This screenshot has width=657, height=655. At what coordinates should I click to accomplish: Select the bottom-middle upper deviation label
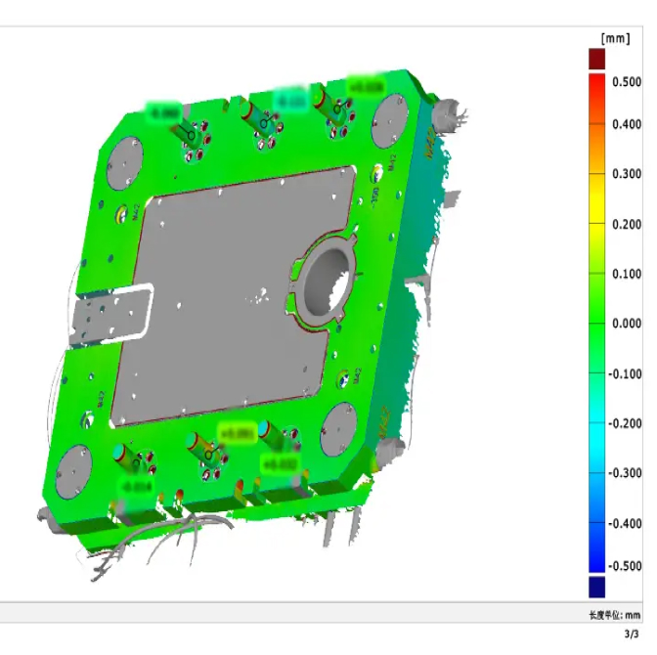point(238,433)
